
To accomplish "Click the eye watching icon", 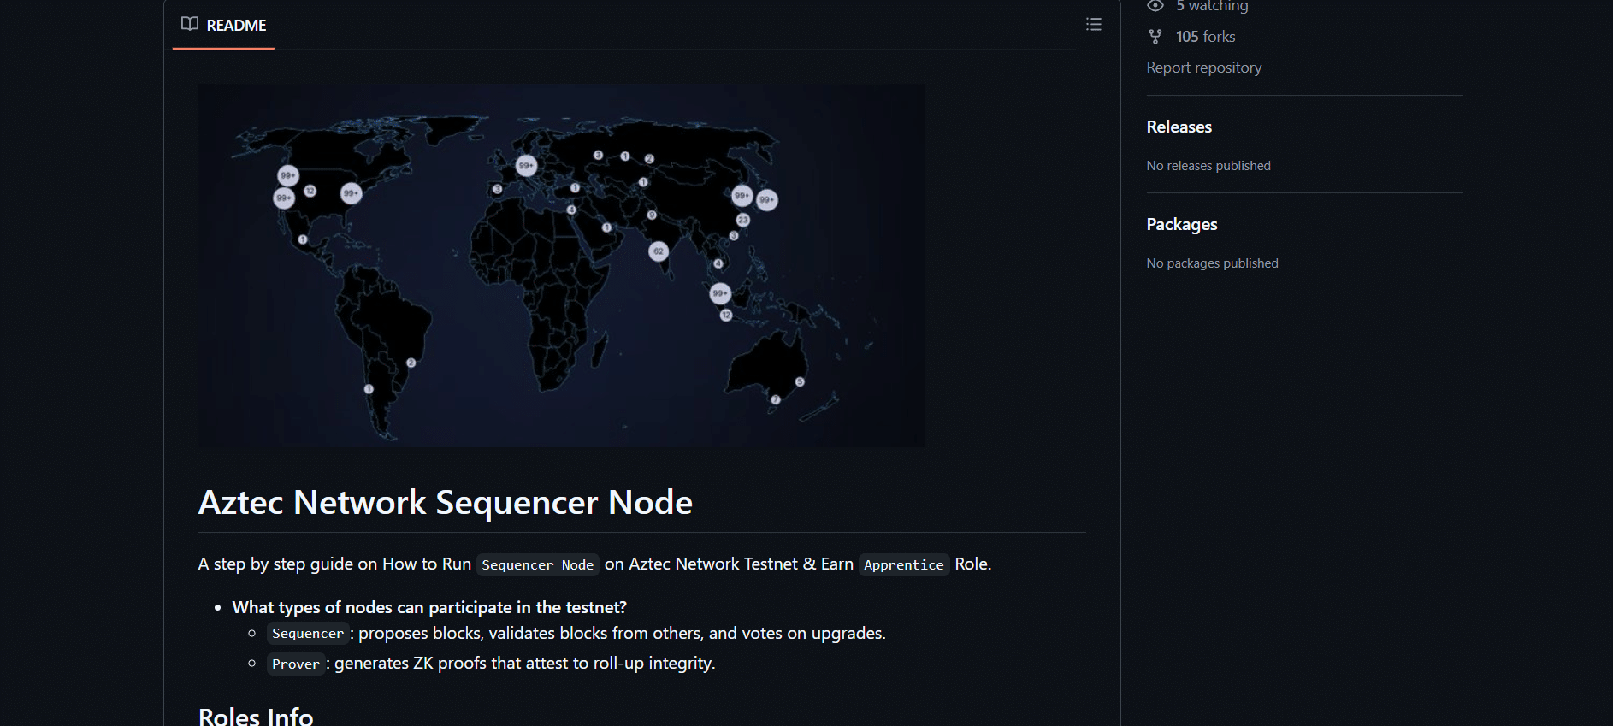I will [x=1155, y=6].
